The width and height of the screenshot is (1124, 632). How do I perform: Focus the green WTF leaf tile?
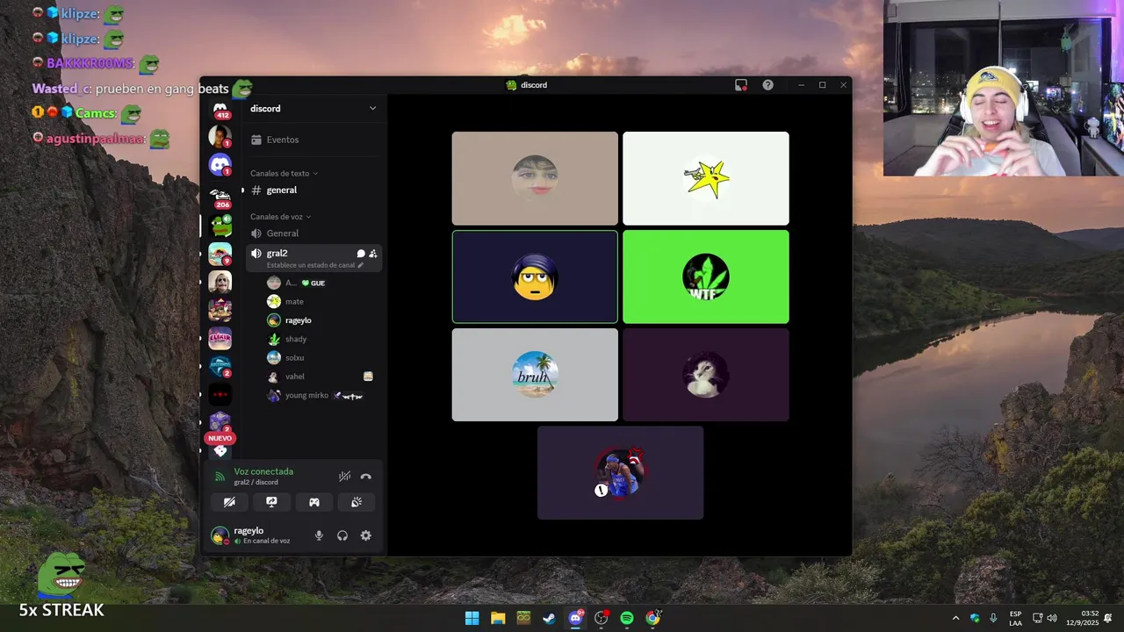click(x=706, y=276)
